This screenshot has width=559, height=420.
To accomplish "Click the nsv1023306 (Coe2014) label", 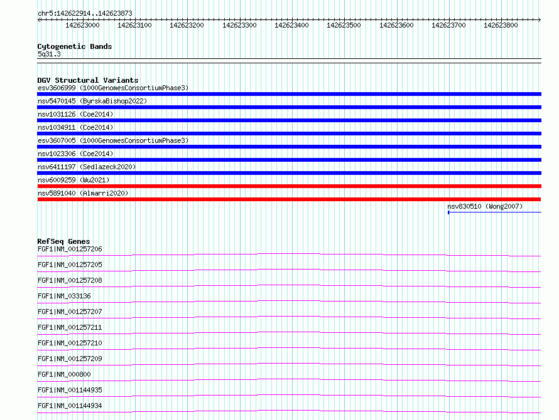I will pos(75,154).
